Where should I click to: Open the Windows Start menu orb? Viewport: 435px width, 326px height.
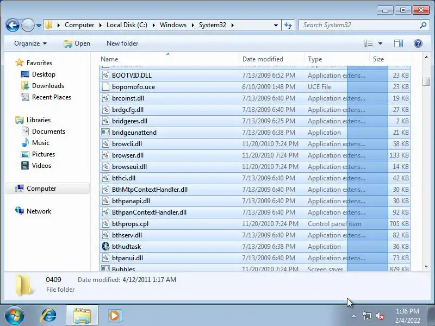coord(15,315)
